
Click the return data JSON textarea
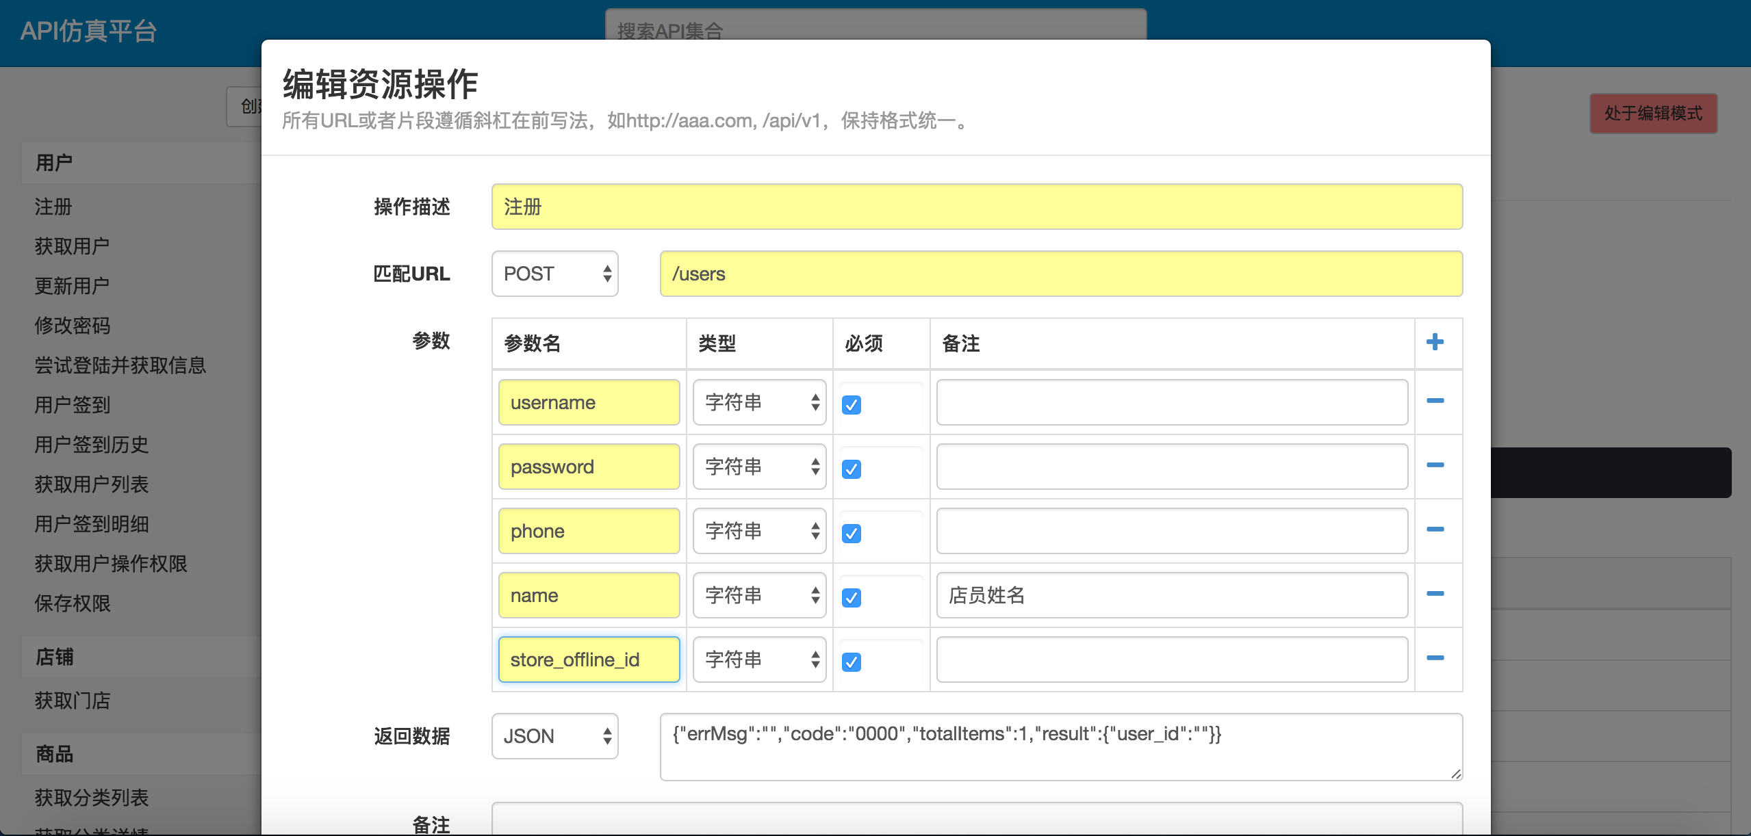1061,747
